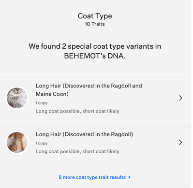
Task: Click the second Long coat possible description
Action: pos(77,151)
